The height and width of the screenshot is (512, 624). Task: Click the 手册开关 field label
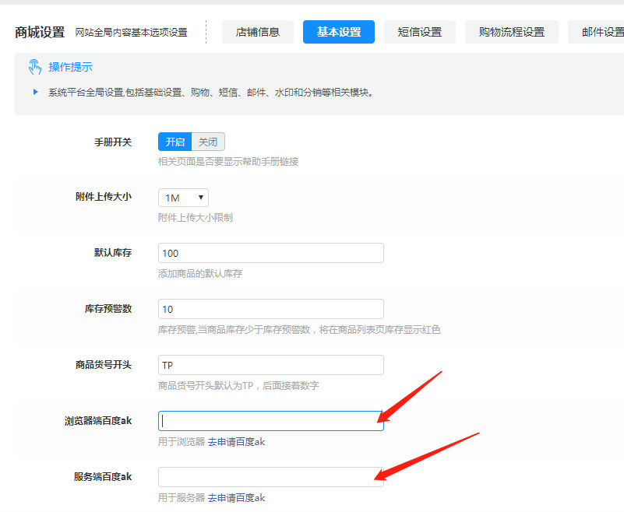click(x=113, y=142)
